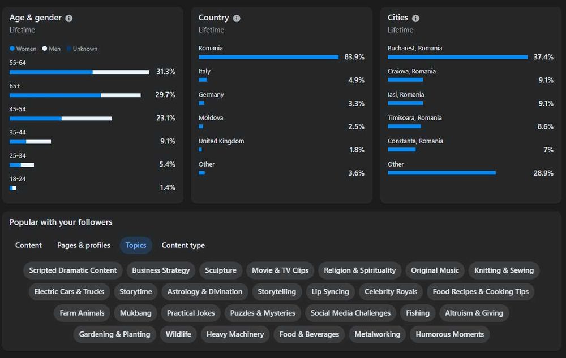This screenshot has height=358, width=566.
Task: Click Food Recipes & Cooking Tips chip
Action: pos(481,292)
